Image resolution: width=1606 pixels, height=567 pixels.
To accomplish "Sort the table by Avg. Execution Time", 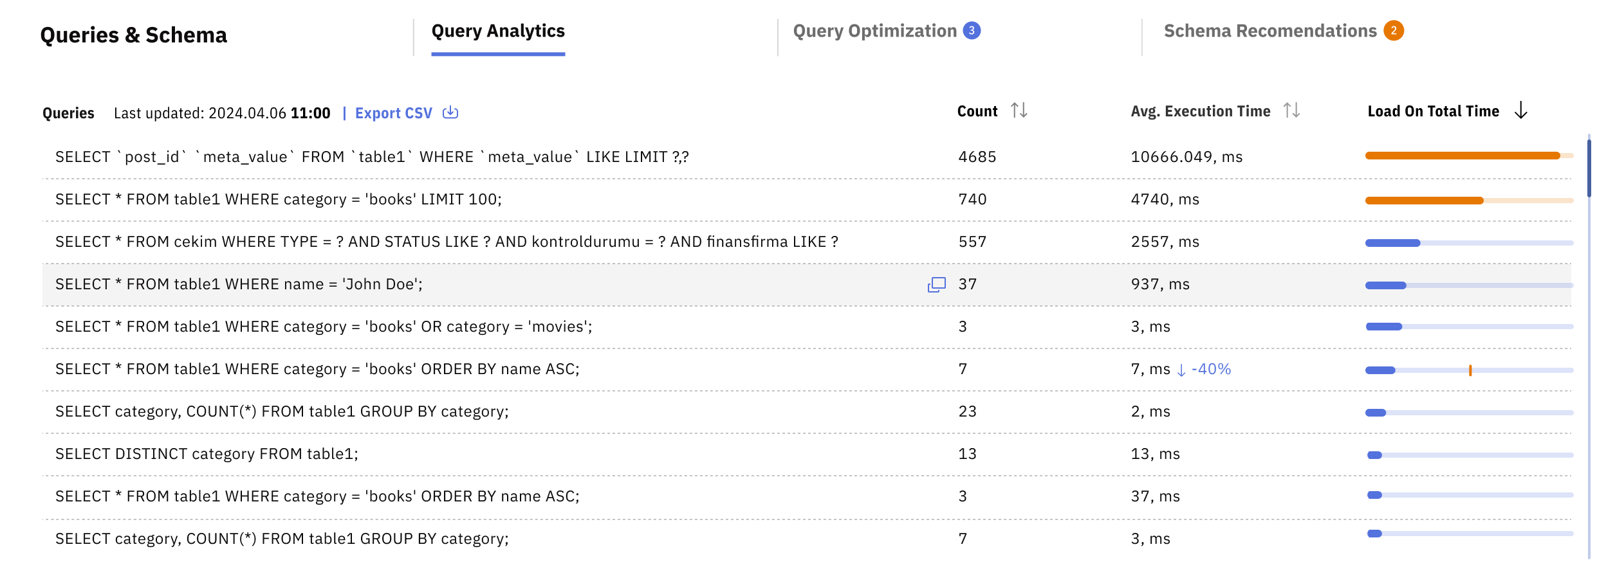I will coord(1291,111).
